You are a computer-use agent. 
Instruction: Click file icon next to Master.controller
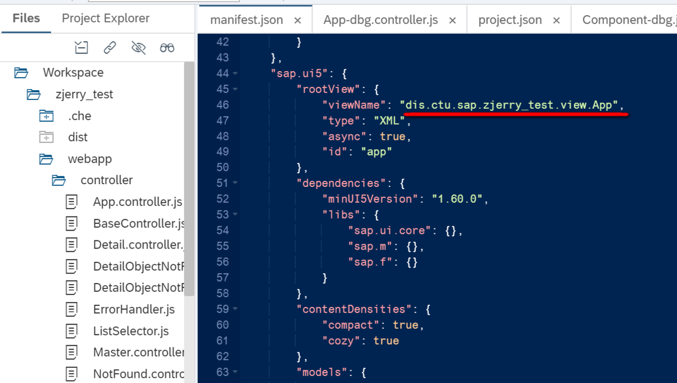tap(72, 352)
